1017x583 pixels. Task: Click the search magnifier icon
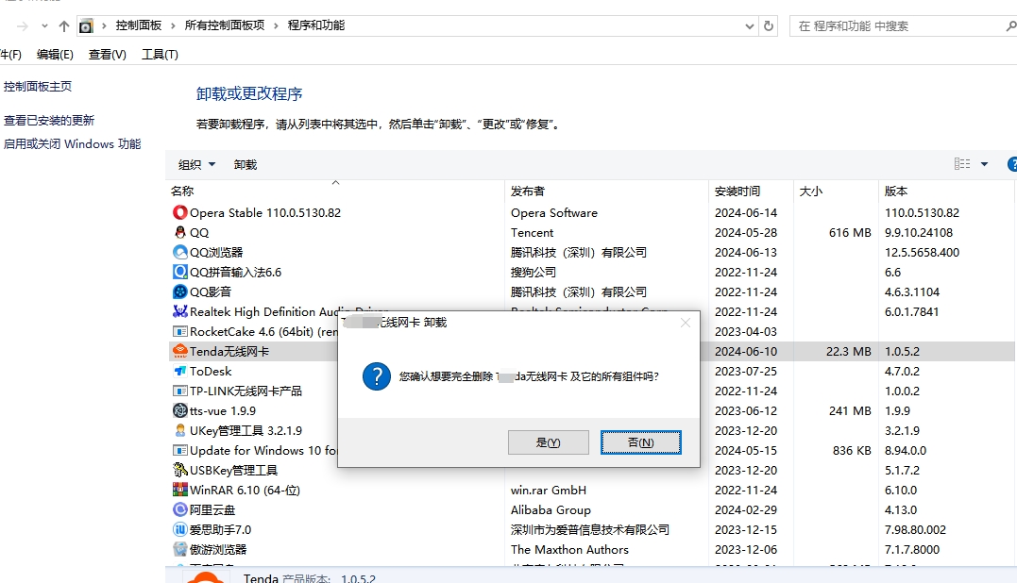tap(1010, 25)
